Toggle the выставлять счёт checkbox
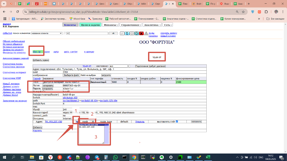 [177, 122]
